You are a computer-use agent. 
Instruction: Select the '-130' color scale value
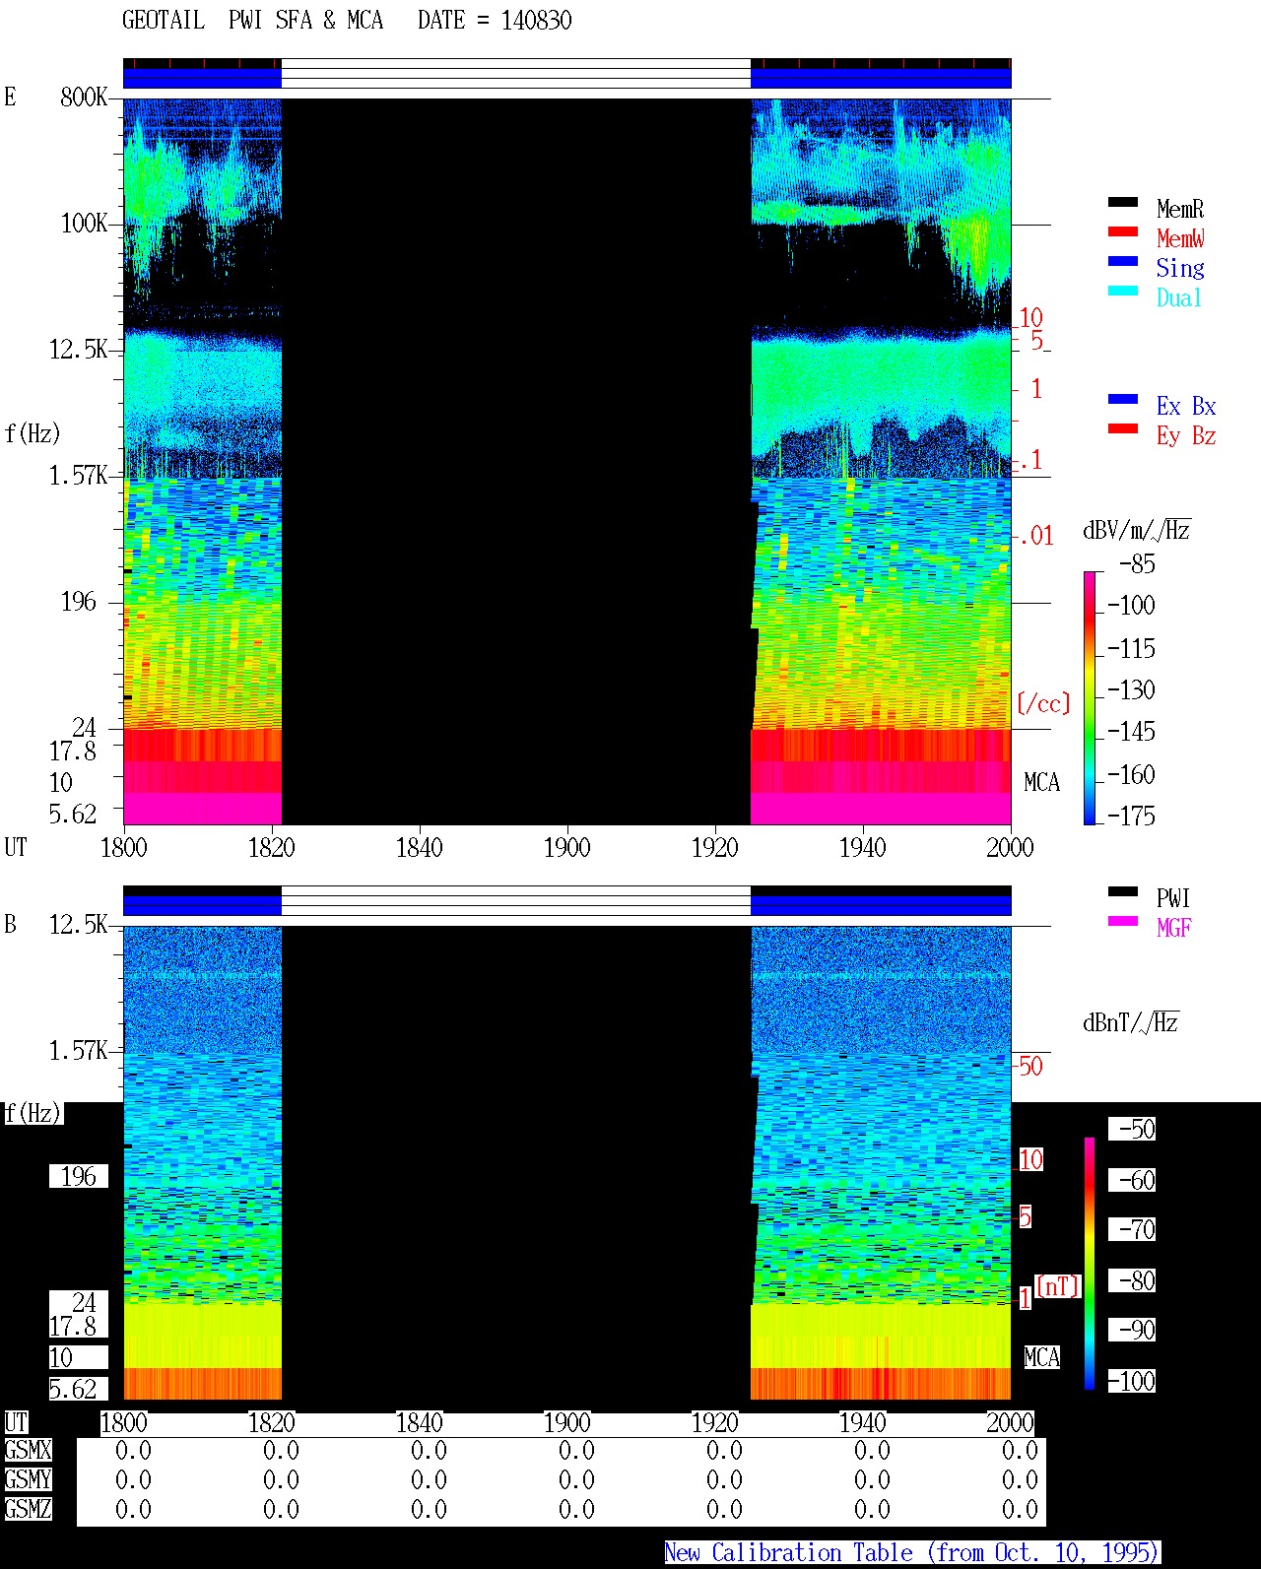click(1131, 690)
